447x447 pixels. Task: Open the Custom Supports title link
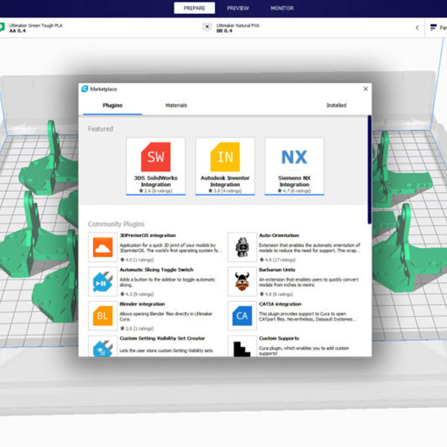pyautogui.click(x=279, y=338)
